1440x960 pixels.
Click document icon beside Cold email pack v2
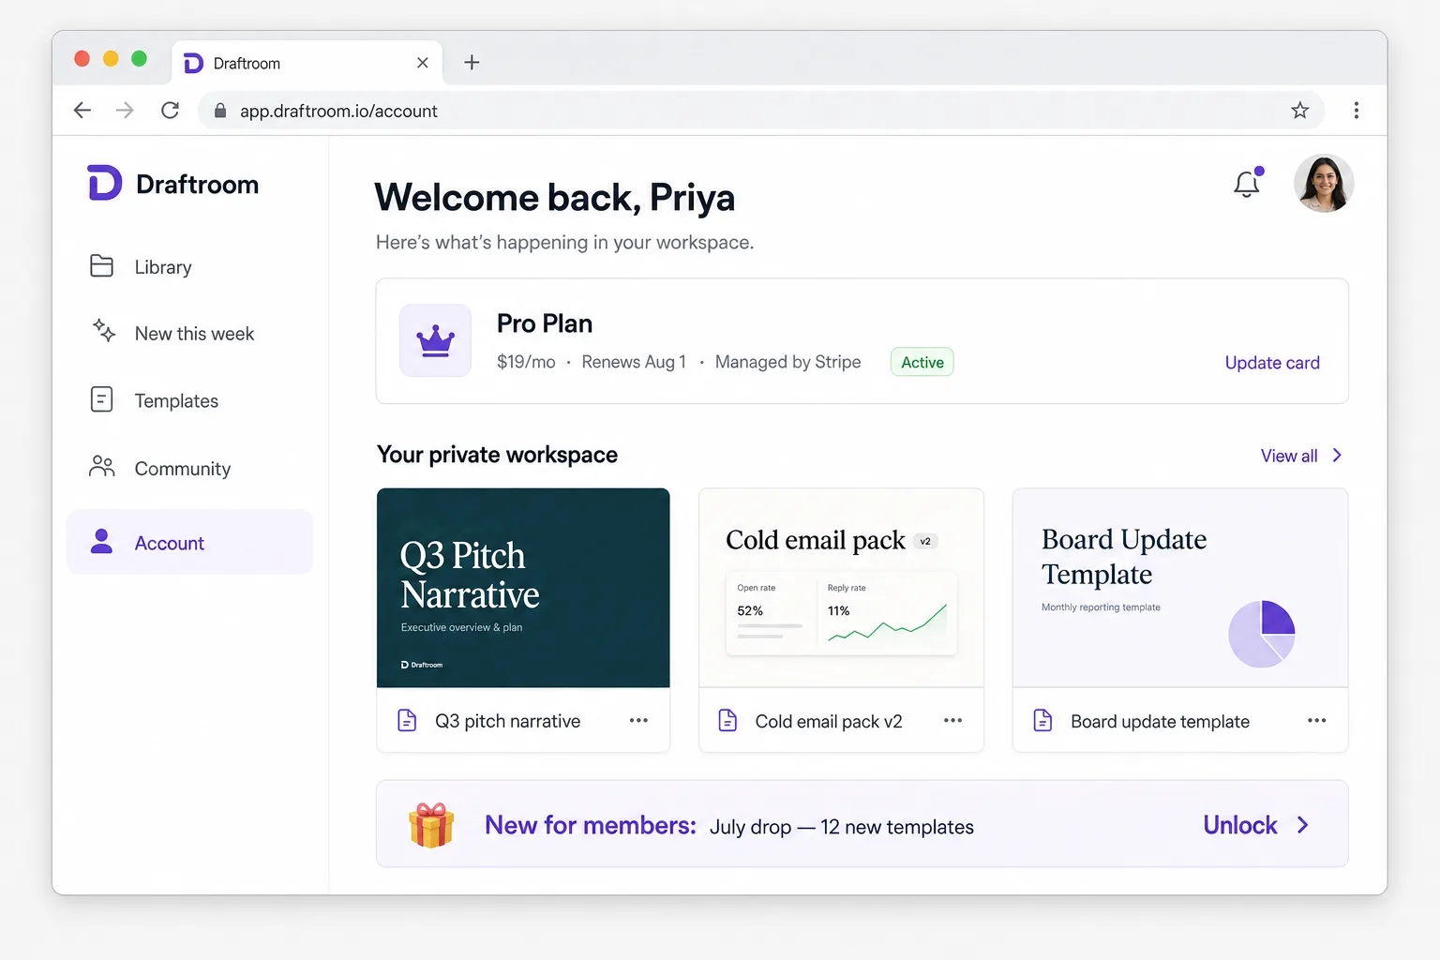coord(727,720)
